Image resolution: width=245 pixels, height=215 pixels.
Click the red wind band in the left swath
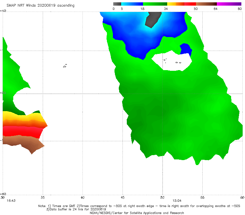(22, 131)
